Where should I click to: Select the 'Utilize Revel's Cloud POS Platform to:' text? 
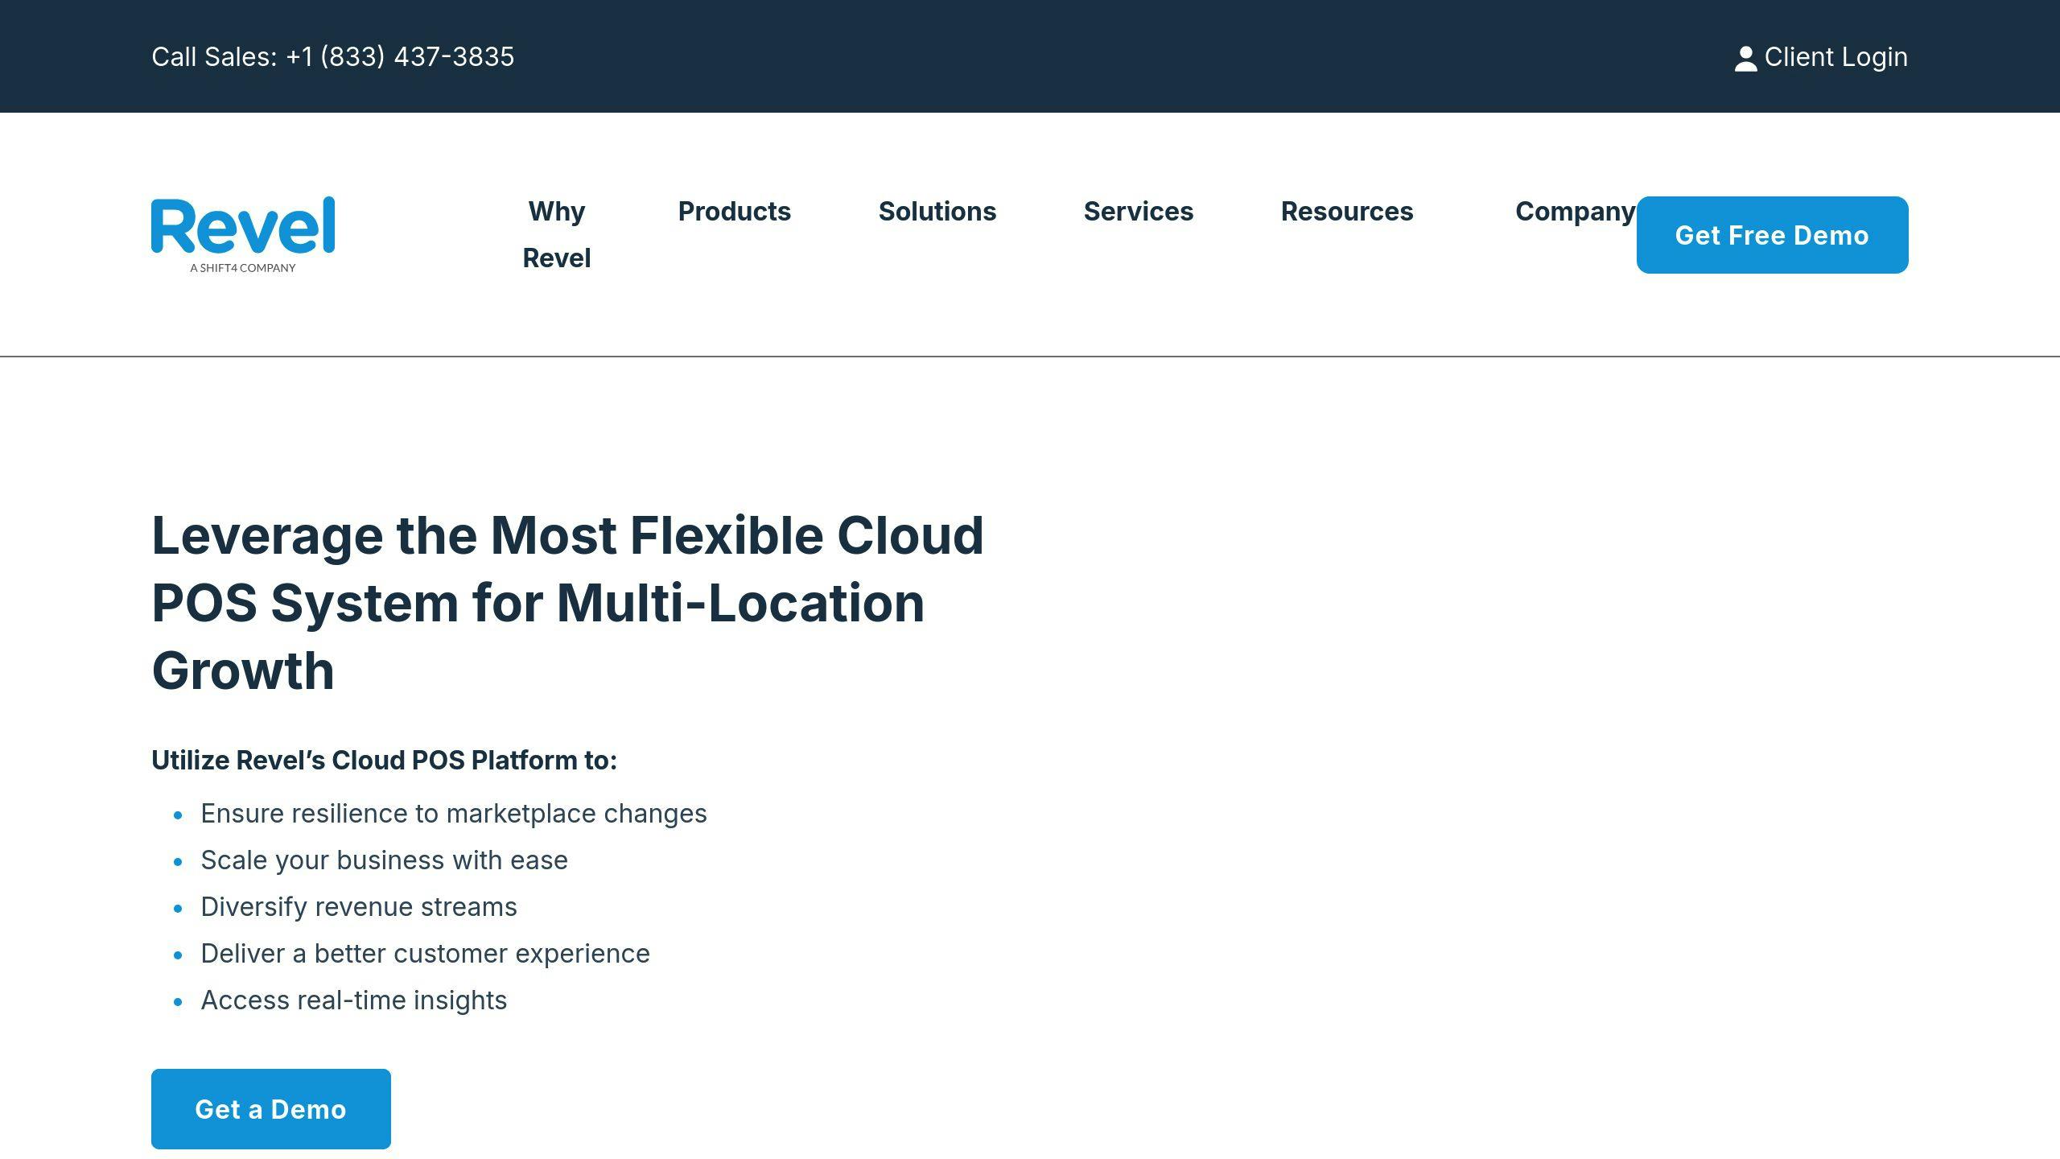pyautogui.click(x=385, y=761)
